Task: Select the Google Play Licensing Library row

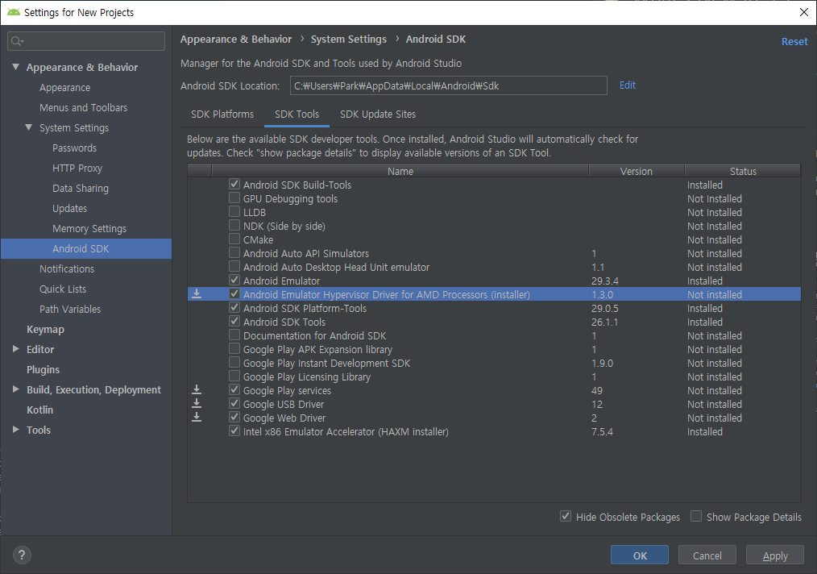Action: point(494,377)
